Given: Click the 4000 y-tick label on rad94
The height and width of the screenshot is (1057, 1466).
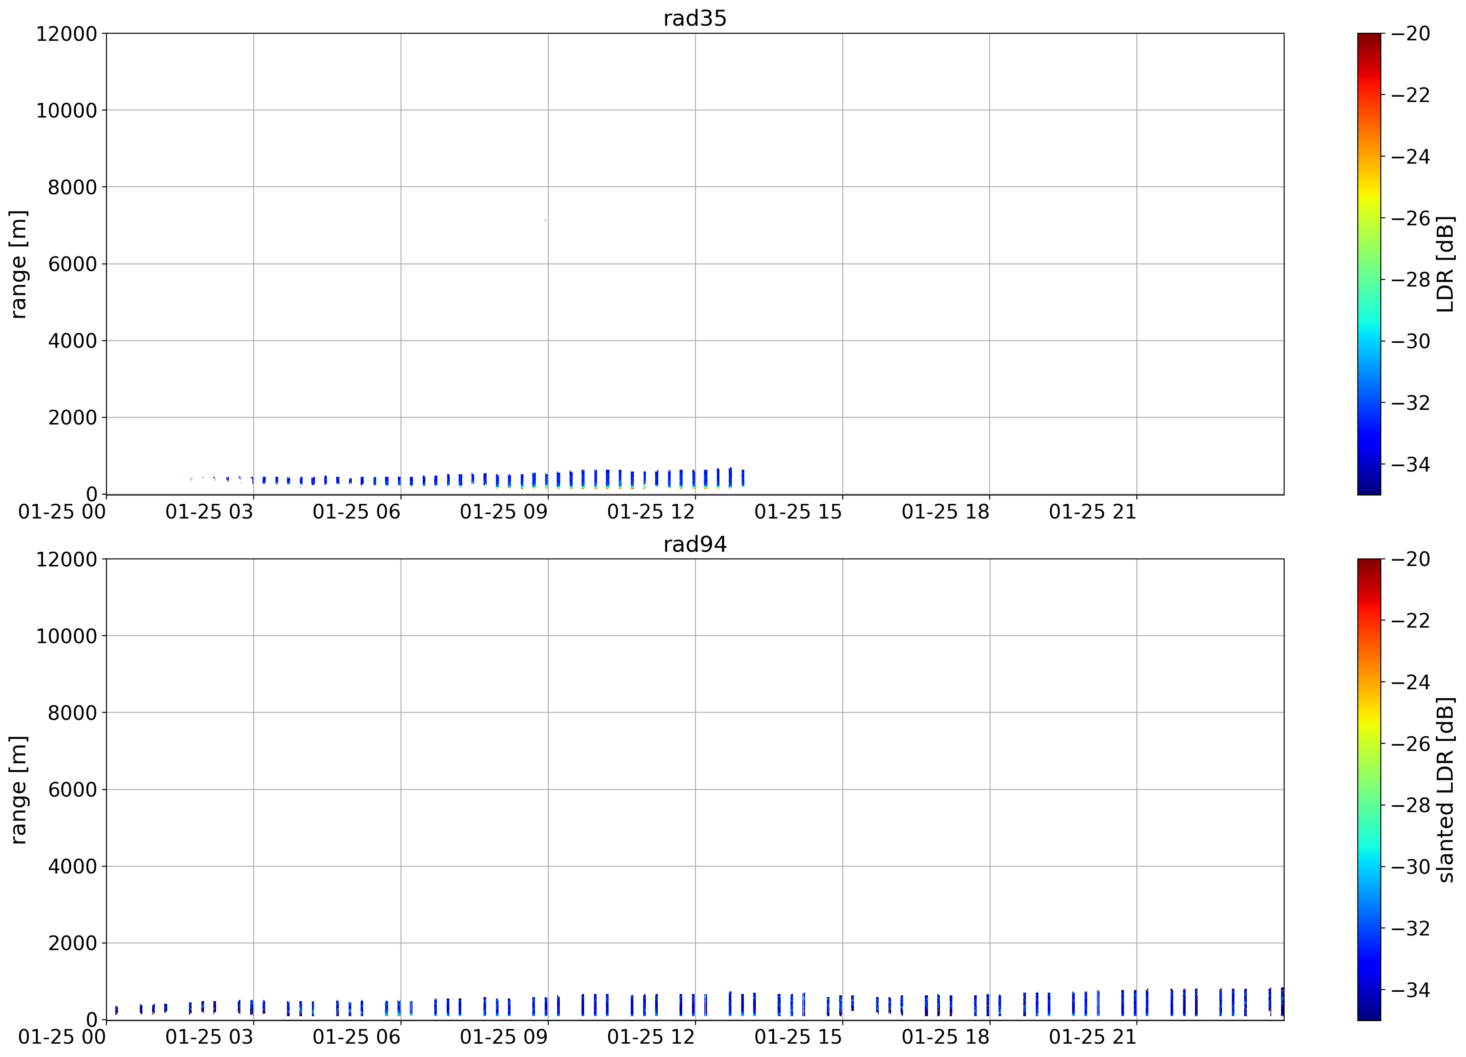Looking at the screenshot, I should point(72,866).
